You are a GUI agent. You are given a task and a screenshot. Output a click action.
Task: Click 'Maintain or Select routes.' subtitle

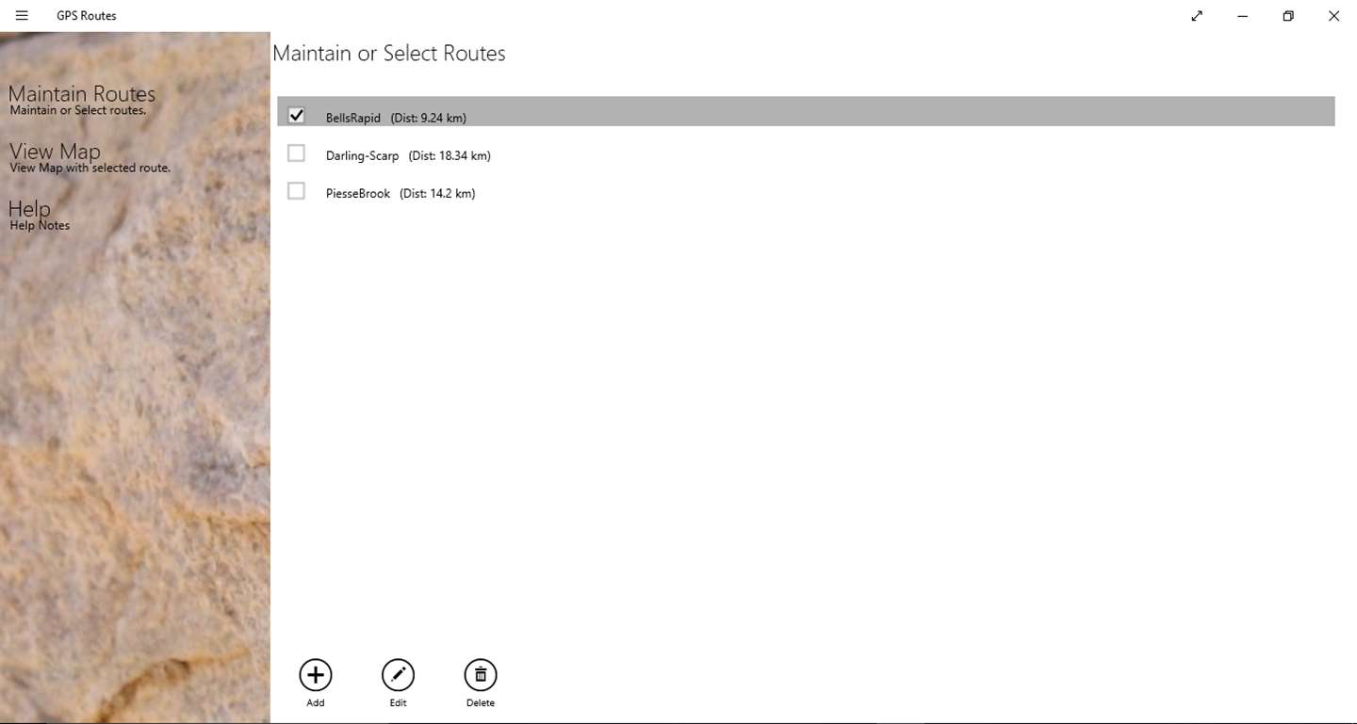pyautogui.click(x=77, y=110)
